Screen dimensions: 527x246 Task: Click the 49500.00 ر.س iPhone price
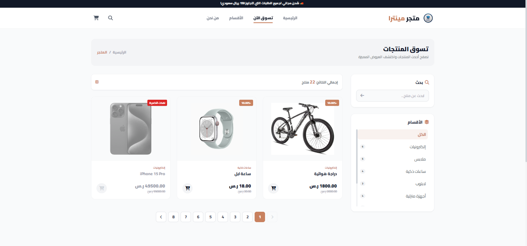click(x=150, y=186)
